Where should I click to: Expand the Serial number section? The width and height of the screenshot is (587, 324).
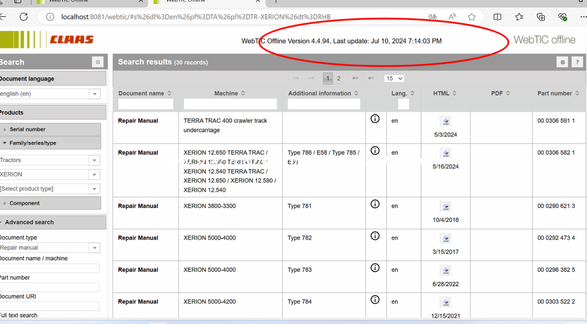27,129
